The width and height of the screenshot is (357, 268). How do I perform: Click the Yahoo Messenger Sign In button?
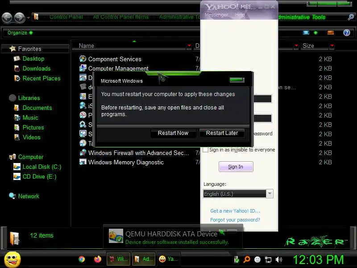[236, 167]
